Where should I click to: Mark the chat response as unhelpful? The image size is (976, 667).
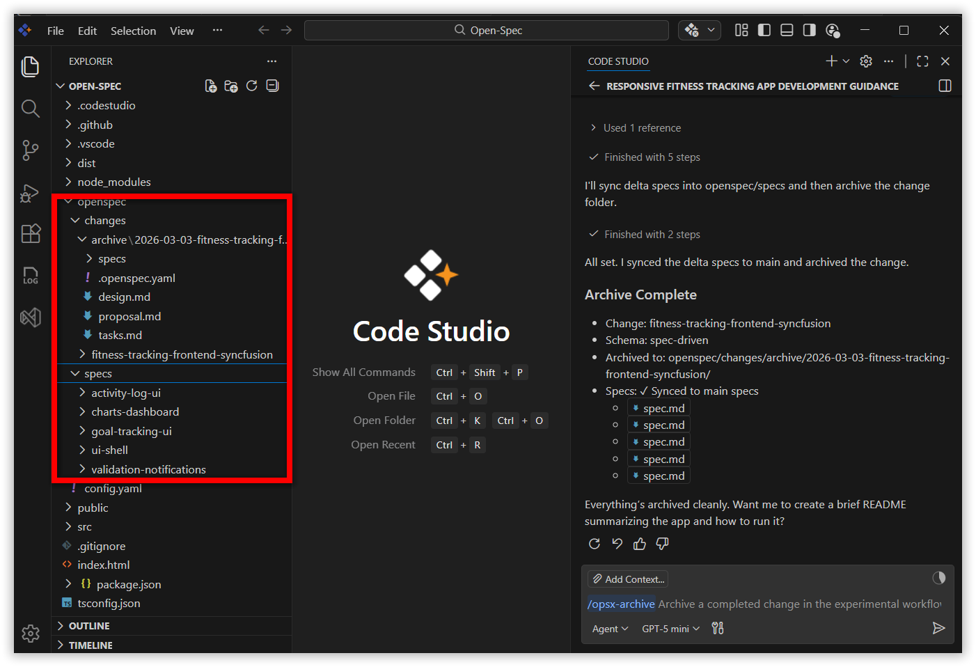point(662,544)
